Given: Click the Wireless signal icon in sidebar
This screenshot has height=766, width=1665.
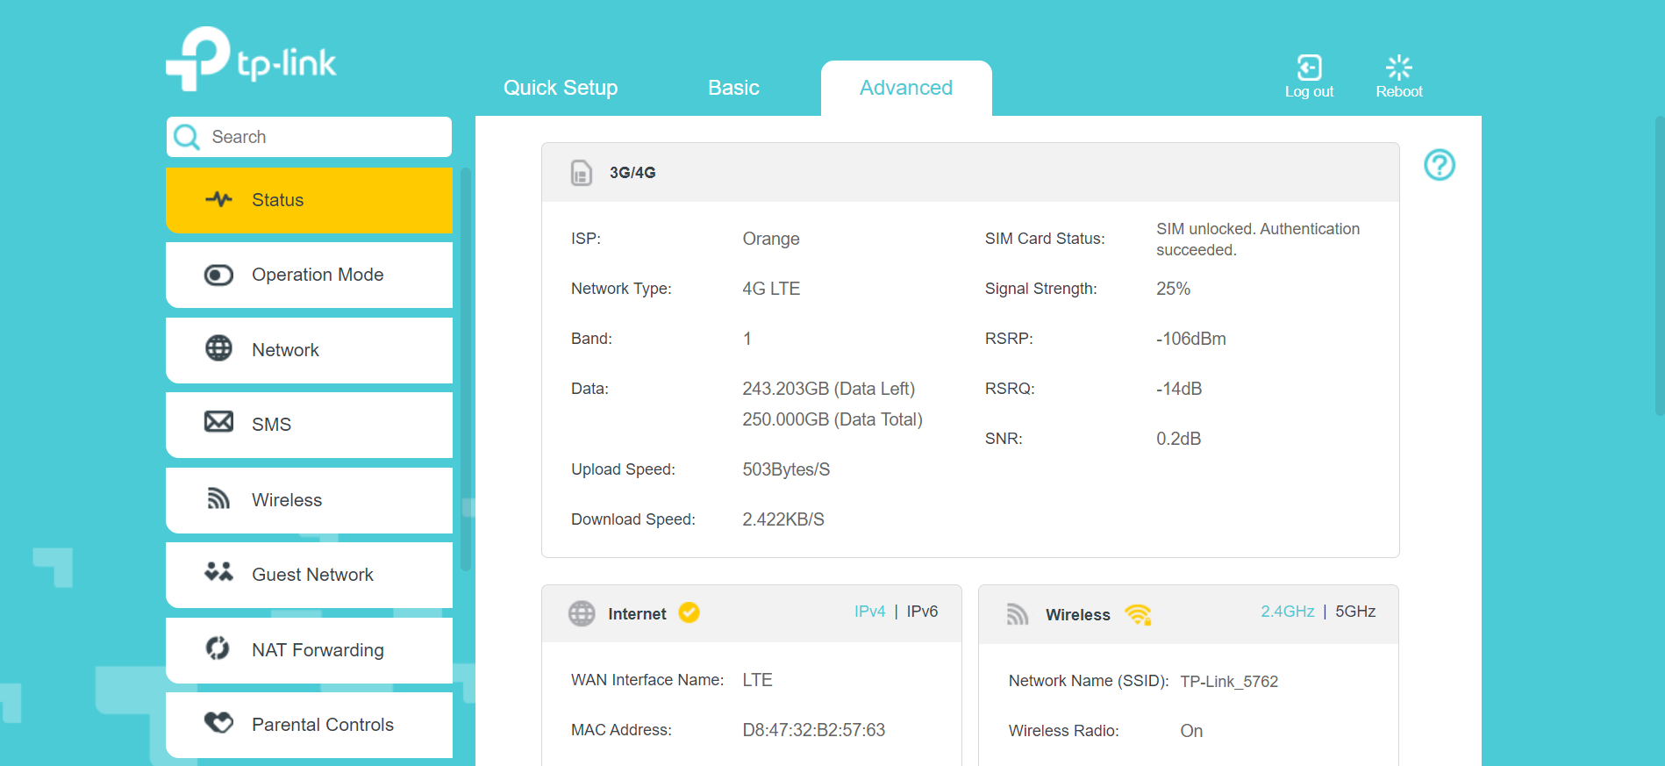Looking at the screenshot, I should point(218,499).
